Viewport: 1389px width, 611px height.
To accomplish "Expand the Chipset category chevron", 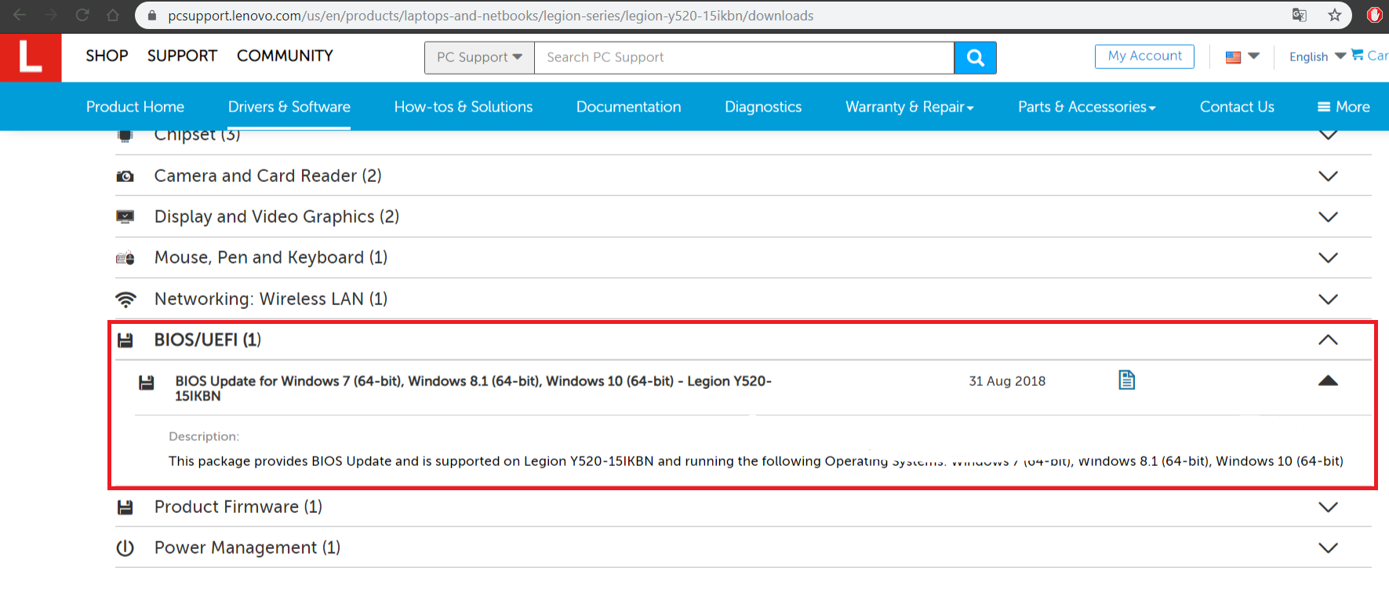I will pos(1328,135).
